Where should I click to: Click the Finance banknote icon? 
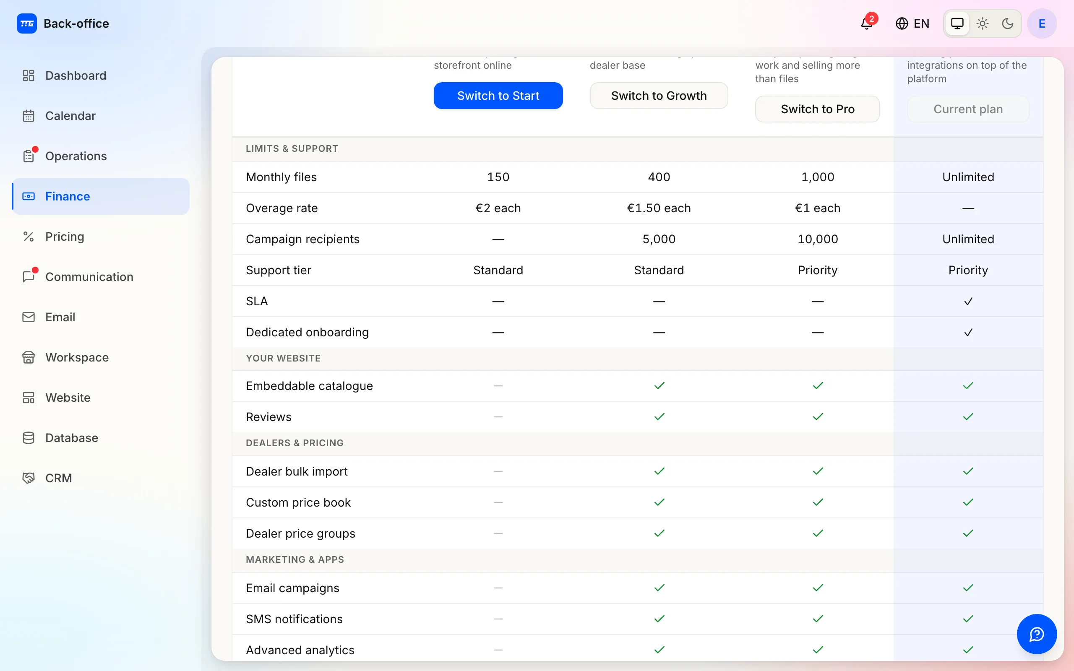pyautogui.click(x=29, y=196)
